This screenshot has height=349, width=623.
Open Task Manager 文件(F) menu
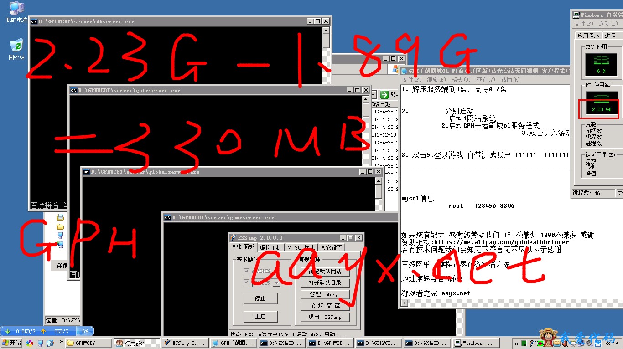[583, 24]
